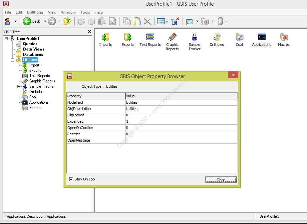This screenshot has width=307, height=224.
Task: Click the multiple documents toolbar icon
Action: 102,21
